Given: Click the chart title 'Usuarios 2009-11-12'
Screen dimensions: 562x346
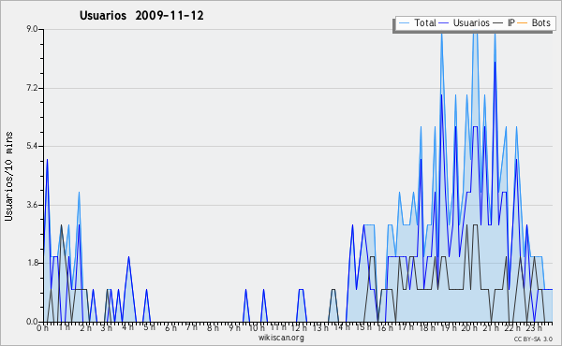Looking at the screenshot, I should pyautogui.click(x=141, y=16).
